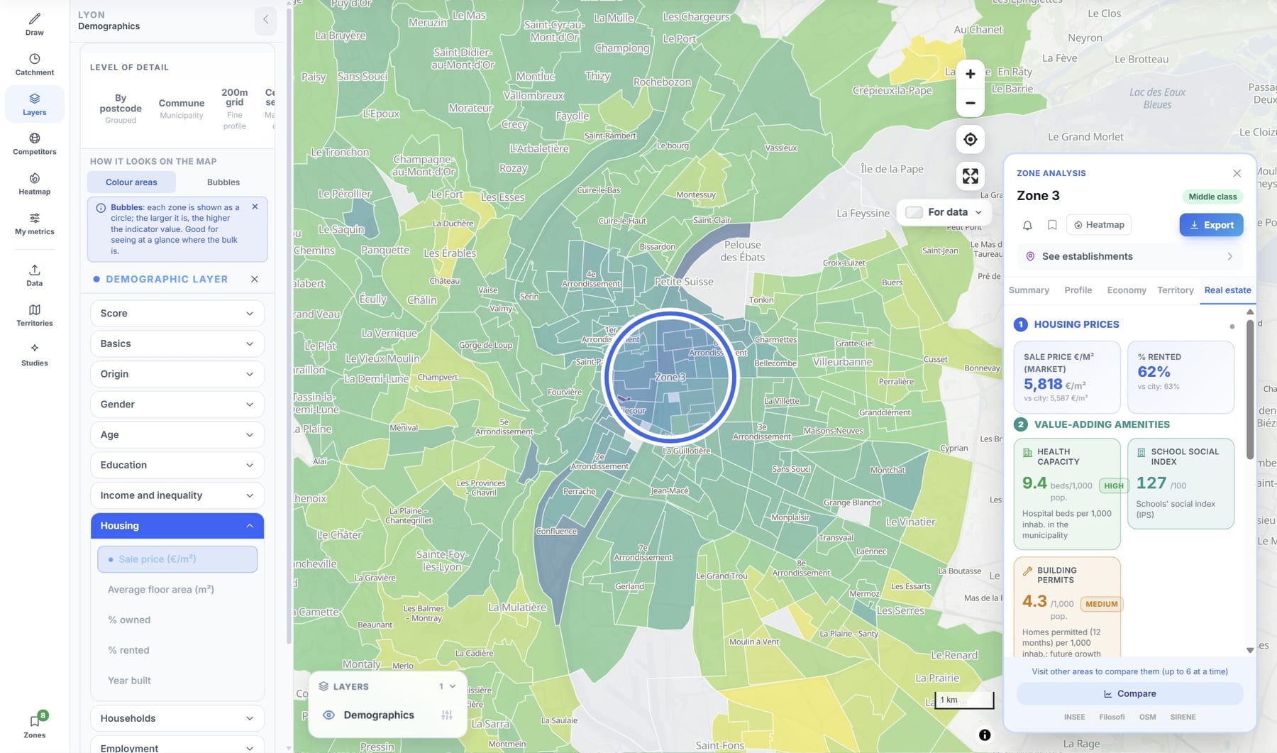Expand the Layers count dropdown
The image size is (1277, 753).
click(447, 686)
